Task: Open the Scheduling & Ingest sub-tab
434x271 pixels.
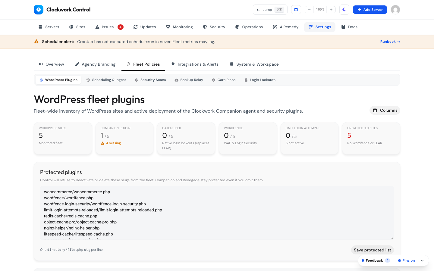Action: [x=106, y=80]
